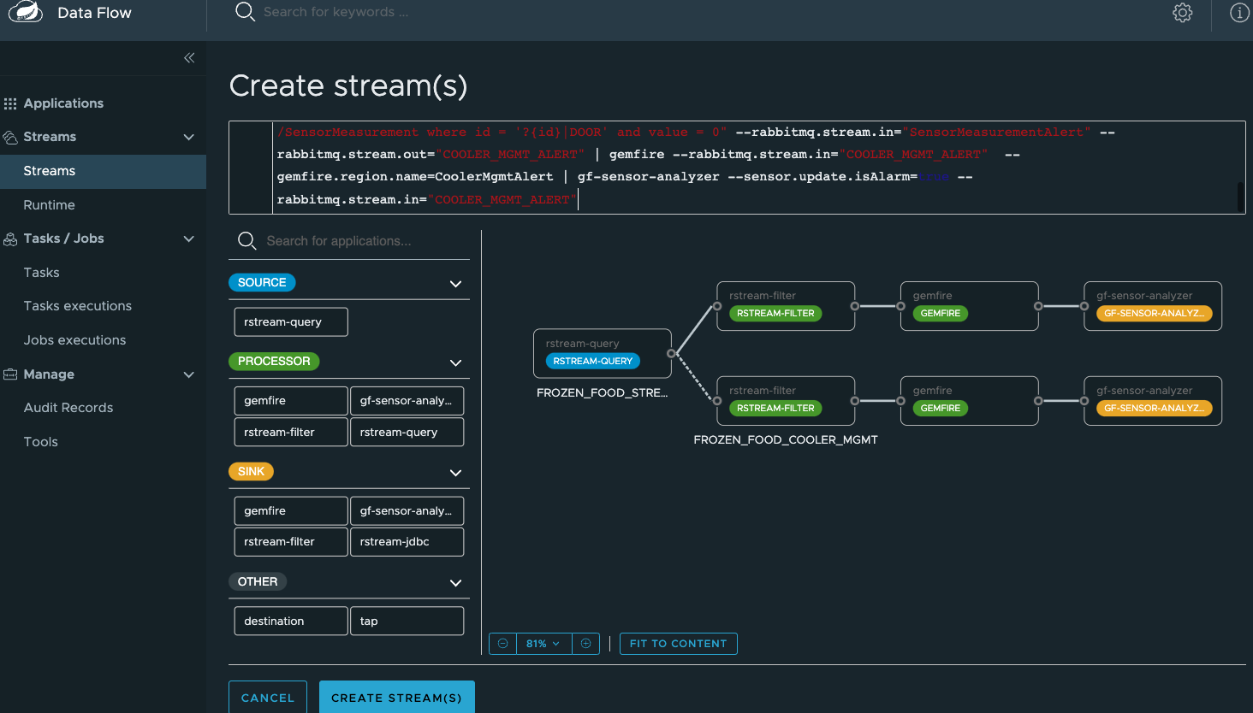Select processor app gemfire

[291, 401]
